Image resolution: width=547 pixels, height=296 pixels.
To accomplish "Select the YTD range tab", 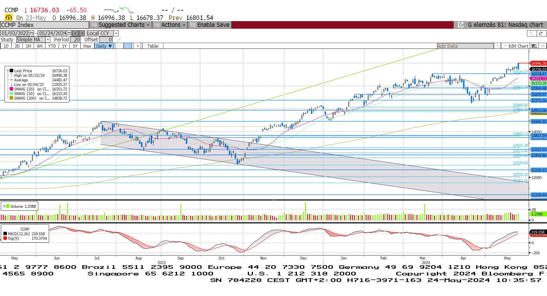I will 52,46.
